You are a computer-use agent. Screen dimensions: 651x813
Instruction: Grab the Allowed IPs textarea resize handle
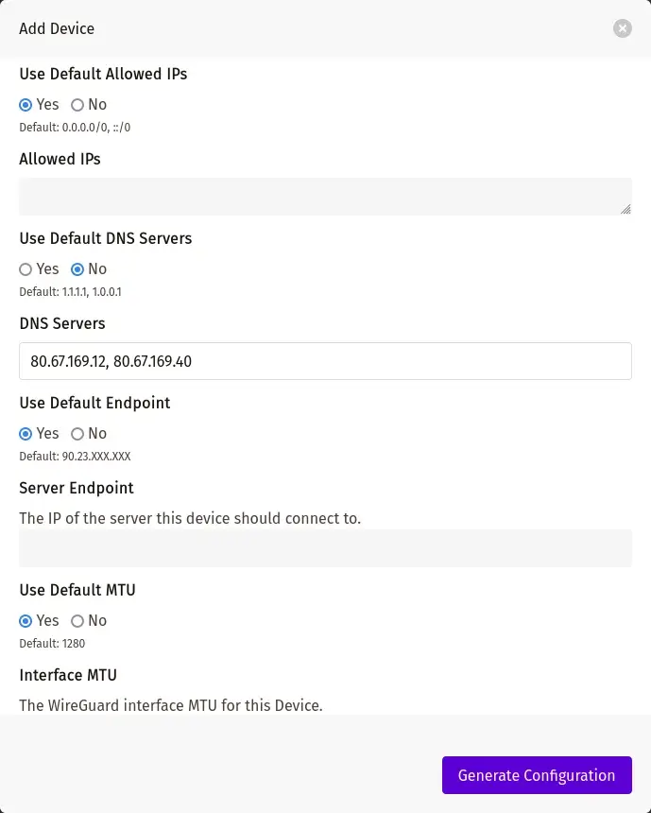625,210
